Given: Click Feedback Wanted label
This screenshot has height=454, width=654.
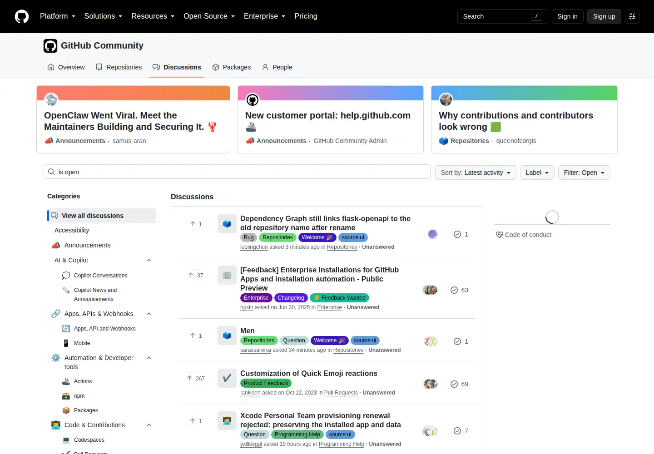Looking at the screenshot, I should [x=339, y=298].
